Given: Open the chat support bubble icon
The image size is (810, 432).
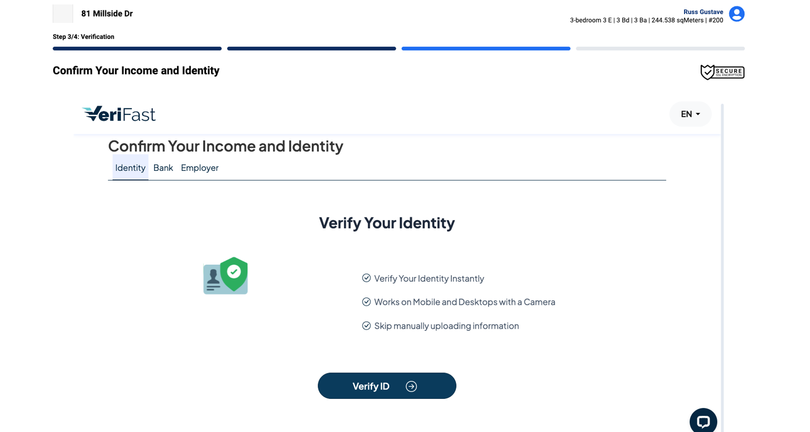Looking at the screenshot, I should tap(703, 420).
